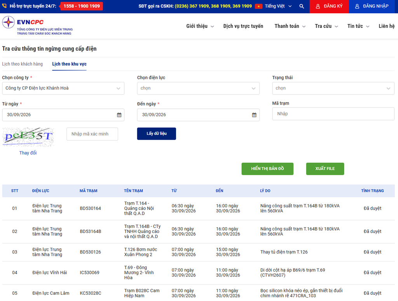Open the Đến ngày calendar picker icon
Screen dimensions: 398x301
[x=254, y=115]
